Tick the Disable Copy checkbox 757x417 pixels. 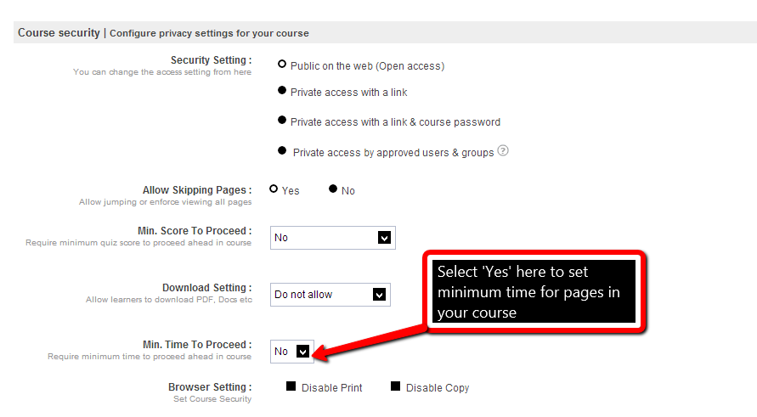(395, 386)
